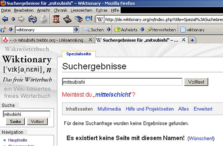
Task: Click the suggested 'mittelschicht' link
Action: [x=113, y=94]
